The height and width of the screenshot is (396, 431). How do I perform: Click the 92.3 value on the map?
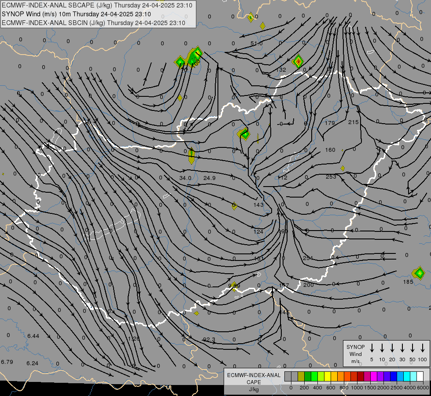pyautogui.click(x=209, y=340)
